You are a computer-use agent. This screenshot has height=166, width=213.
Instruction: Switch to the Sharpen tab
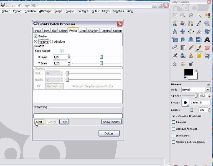93,31
